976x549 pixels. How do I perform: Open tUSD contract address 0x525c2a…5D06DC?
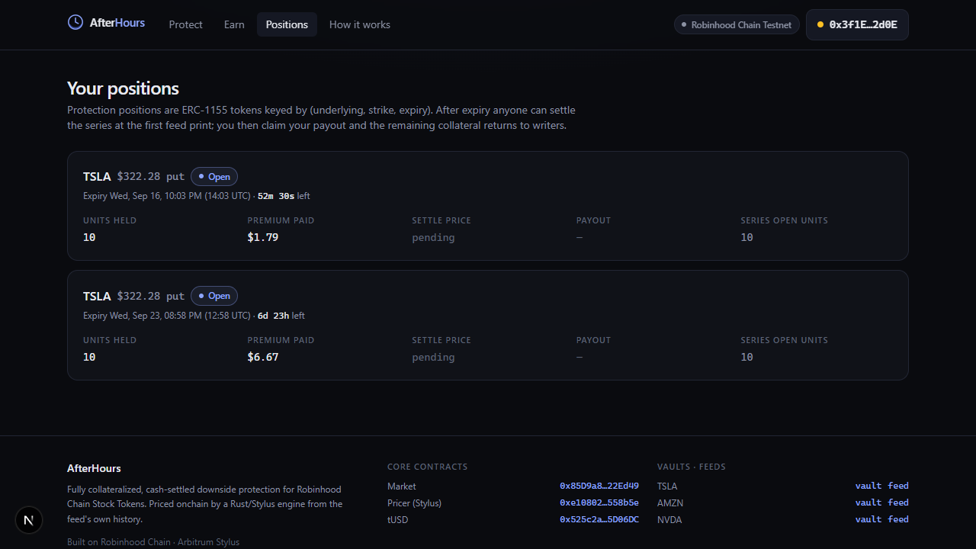(x=599, y=519)
